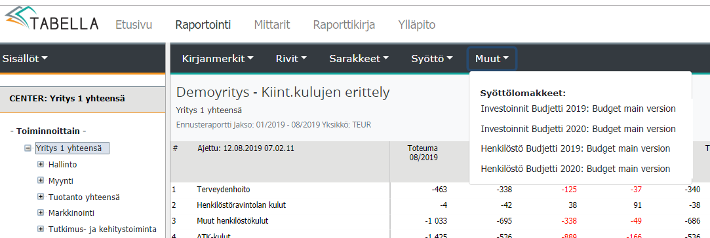Open the Rivit dropdown menu
This screenshot has height=238, width=710.
click(x=291, y=59)
